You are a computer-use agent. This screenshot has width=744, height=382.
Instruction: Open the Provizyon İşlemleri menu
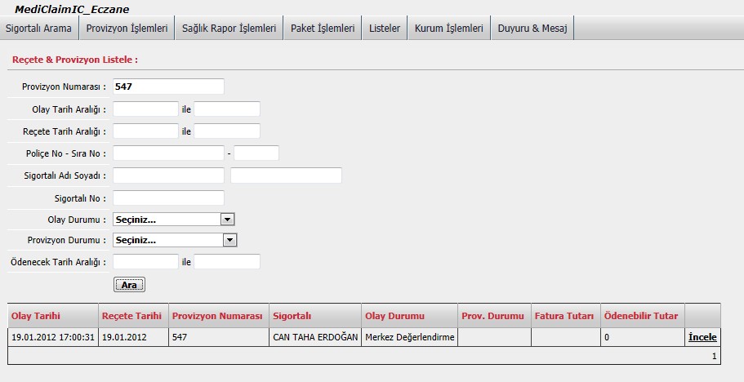[127, 28]
